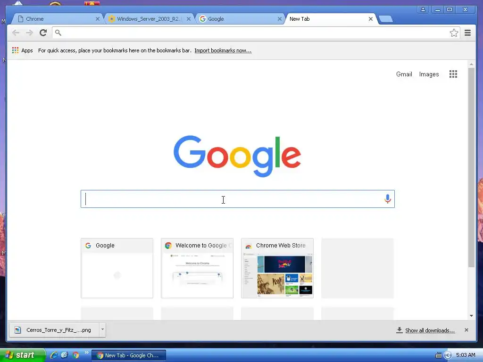Open the downloaded Cerros_Torre_y_Fitz png file
Image resolution: width=483 pixels, height=362 pixels.
[54, 330]
